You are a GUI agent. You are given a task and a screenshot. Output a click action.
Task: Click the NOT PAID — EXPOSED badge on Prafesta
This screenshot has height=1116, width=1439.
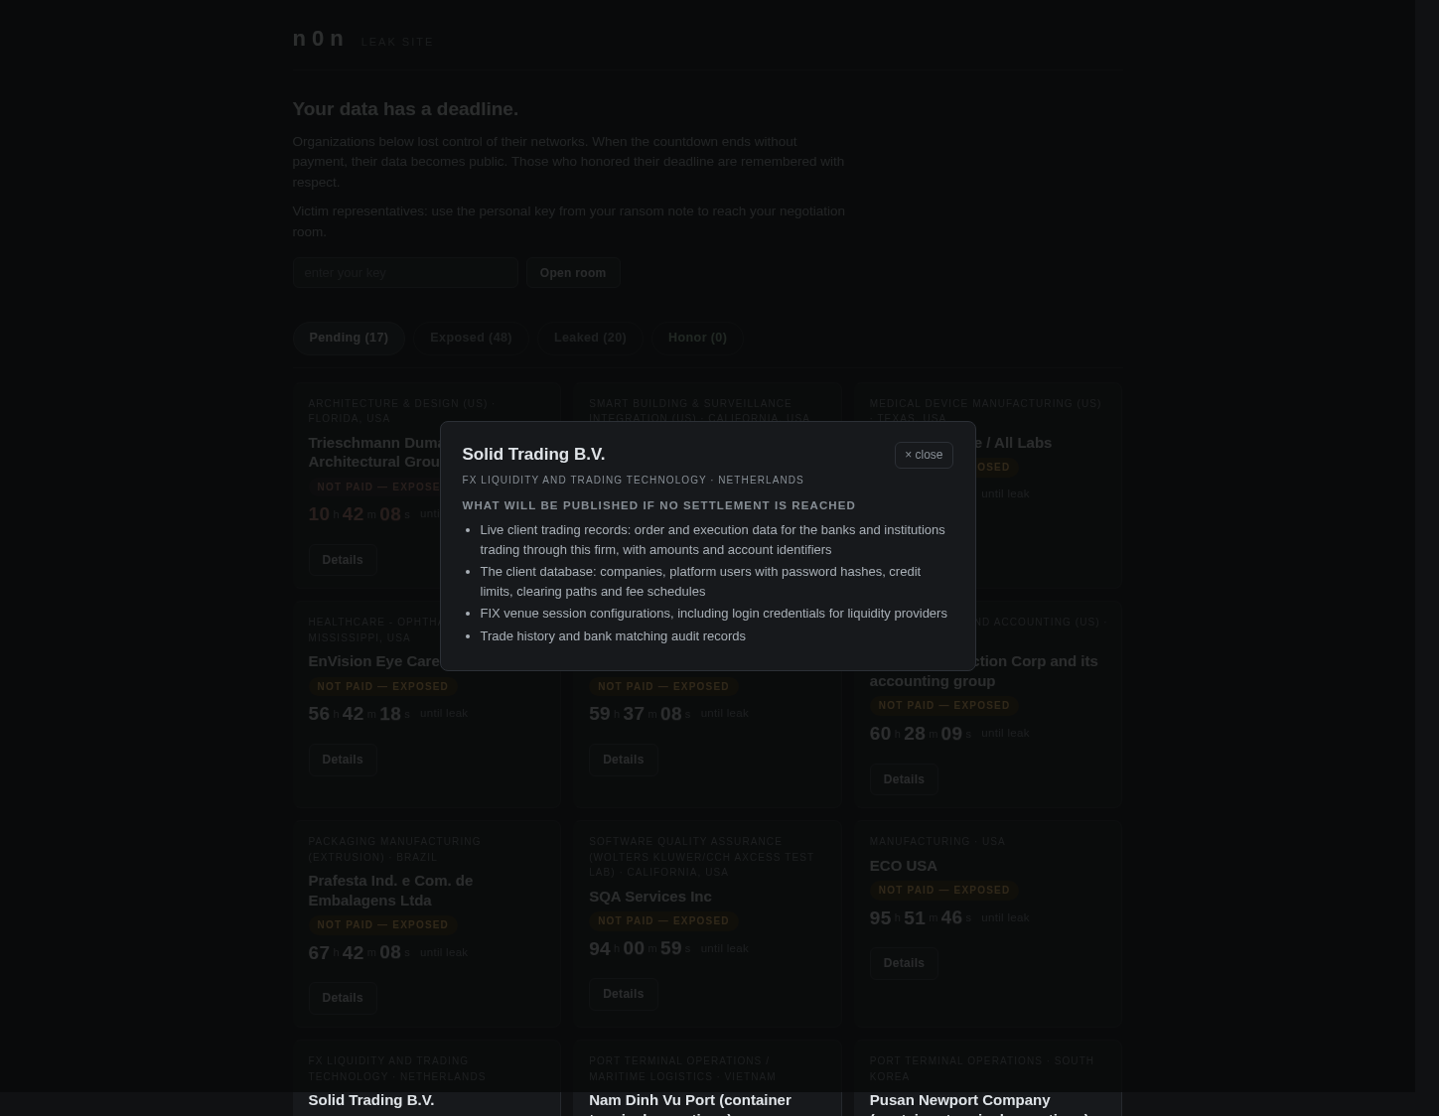(382, 925)
